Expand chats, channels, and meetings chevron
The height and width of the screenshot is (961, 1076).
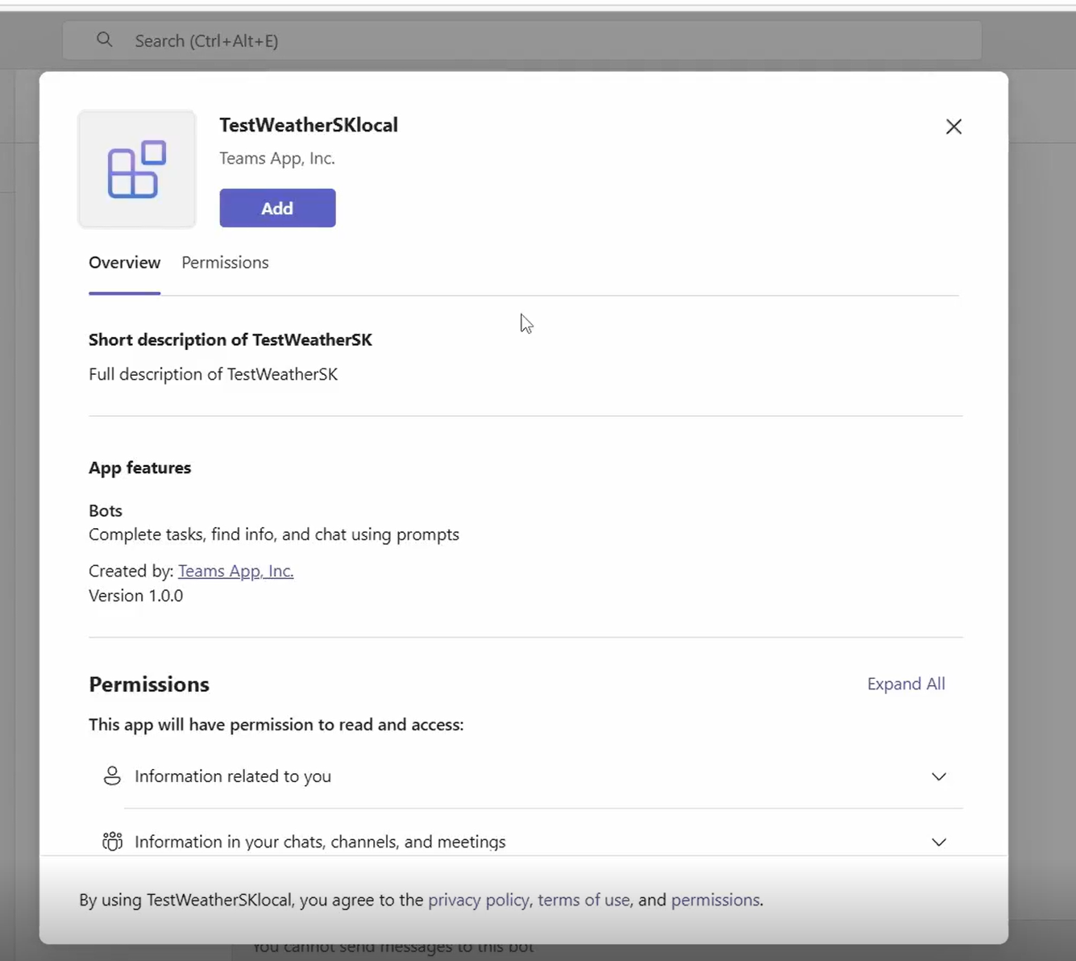click(939, 842)
